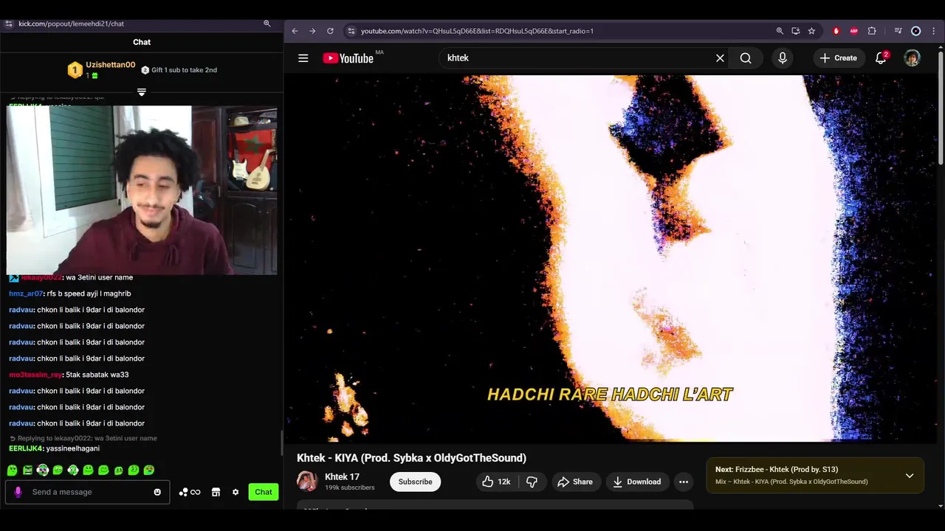Click Gift 1 sub to take 2nd

coord(179,70)
